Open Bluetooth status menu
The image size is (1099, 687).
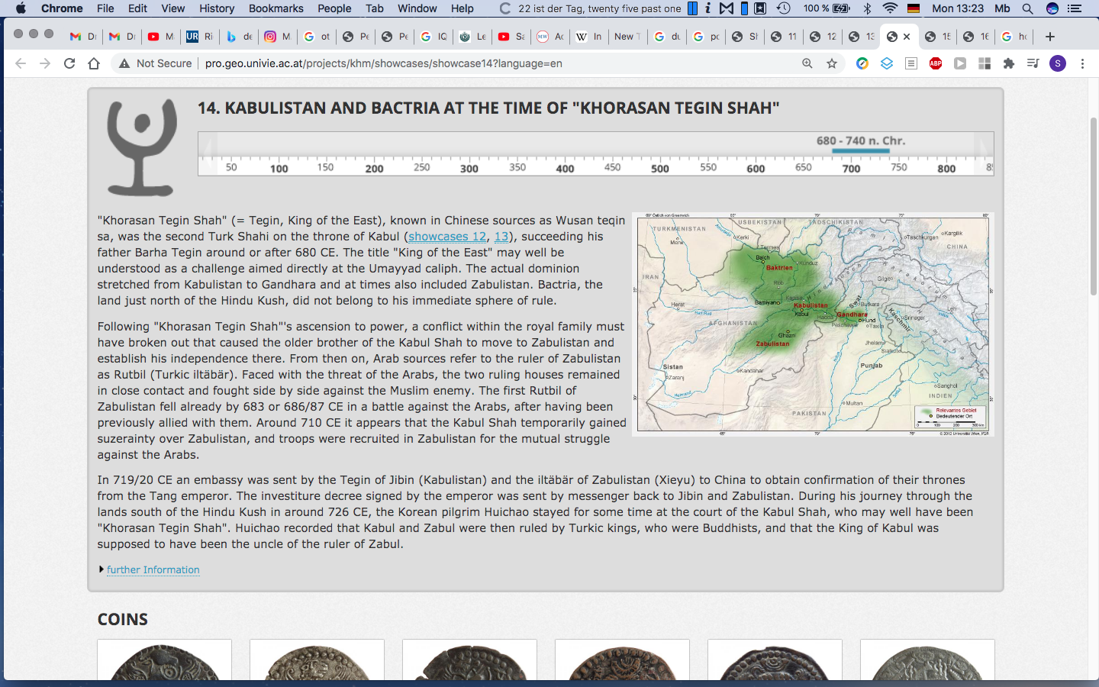[867, 8]
